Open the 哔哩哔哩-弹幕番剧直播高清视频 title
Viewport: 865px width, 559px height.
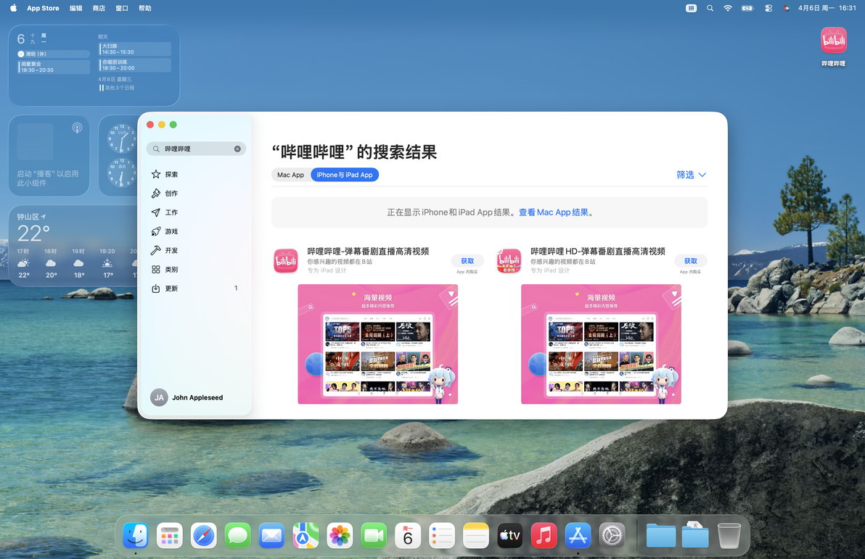tap(368, 252)
